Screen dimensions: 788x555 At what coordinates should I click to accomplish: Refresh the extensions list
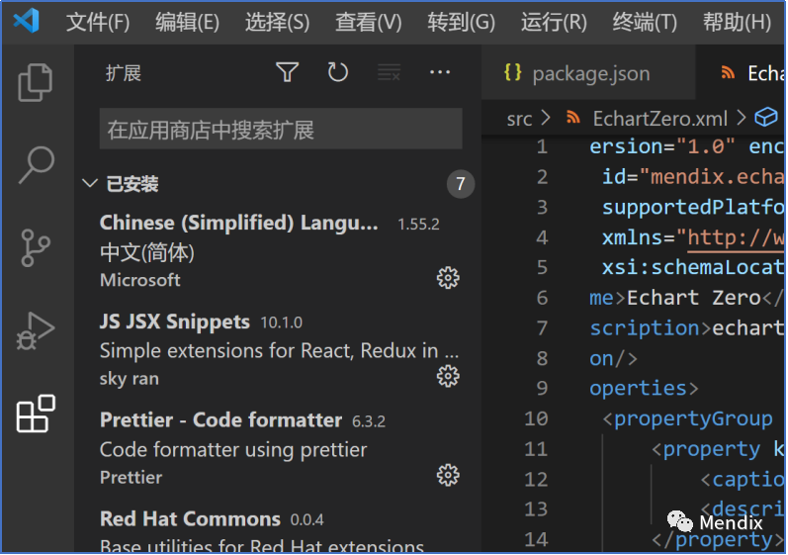click(338, 72)
